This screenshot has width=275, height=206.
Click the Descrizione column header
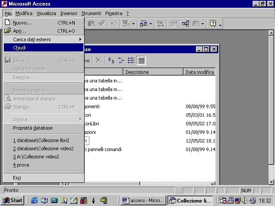point(153,72)
